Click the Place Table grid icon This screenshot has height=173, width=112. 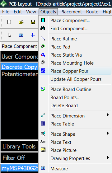coord(43,124)
